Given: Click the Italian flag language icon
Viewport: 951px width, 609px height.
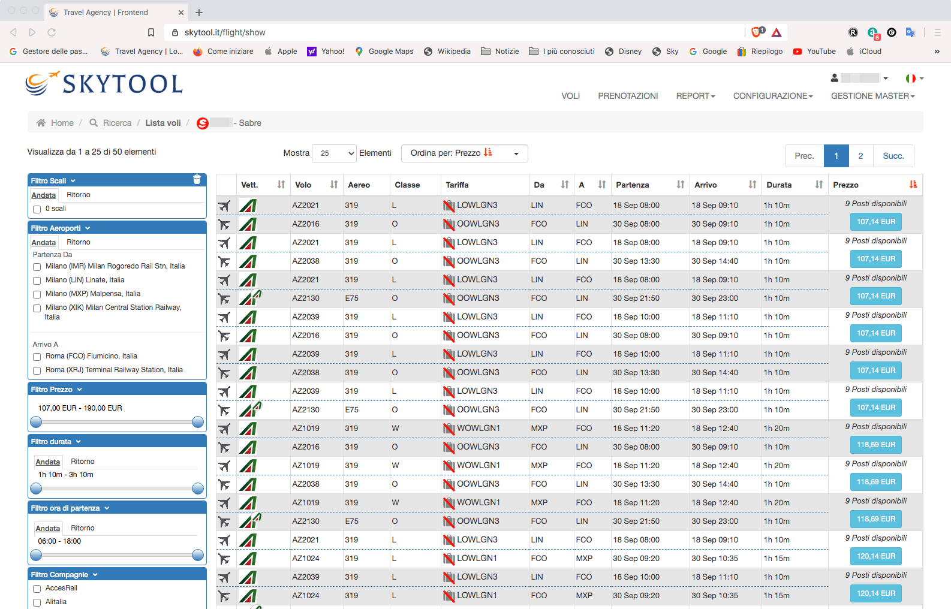Looking at the screenshot, I should tap(910, 79).
